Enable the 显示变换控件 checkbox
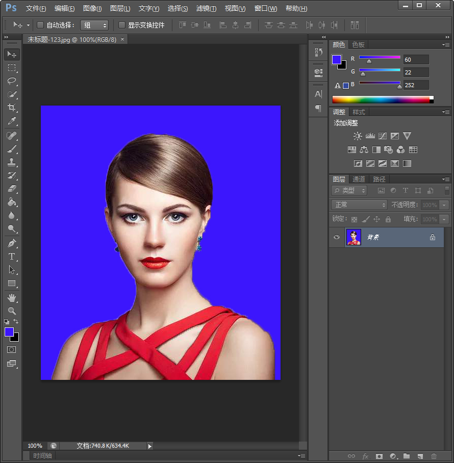 [x=122, y=25]
